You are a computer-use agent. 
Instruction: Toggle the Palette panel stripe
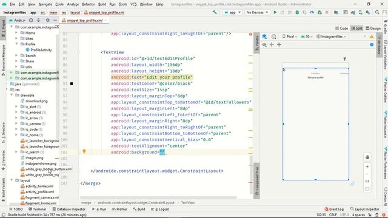(x=256, y=43)
